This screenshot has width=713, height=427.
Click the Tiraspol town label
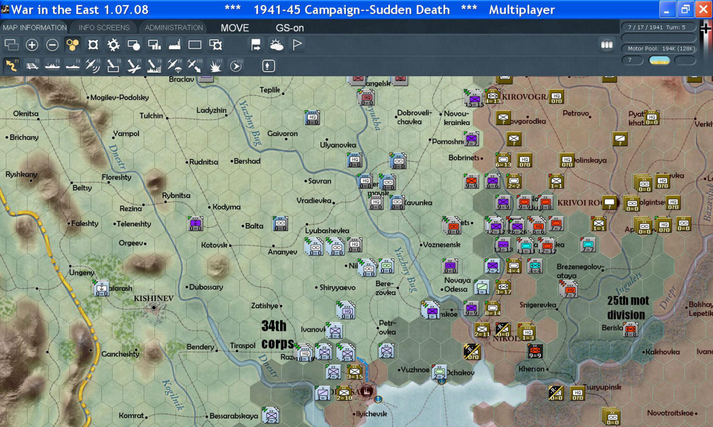click(243, 346)
